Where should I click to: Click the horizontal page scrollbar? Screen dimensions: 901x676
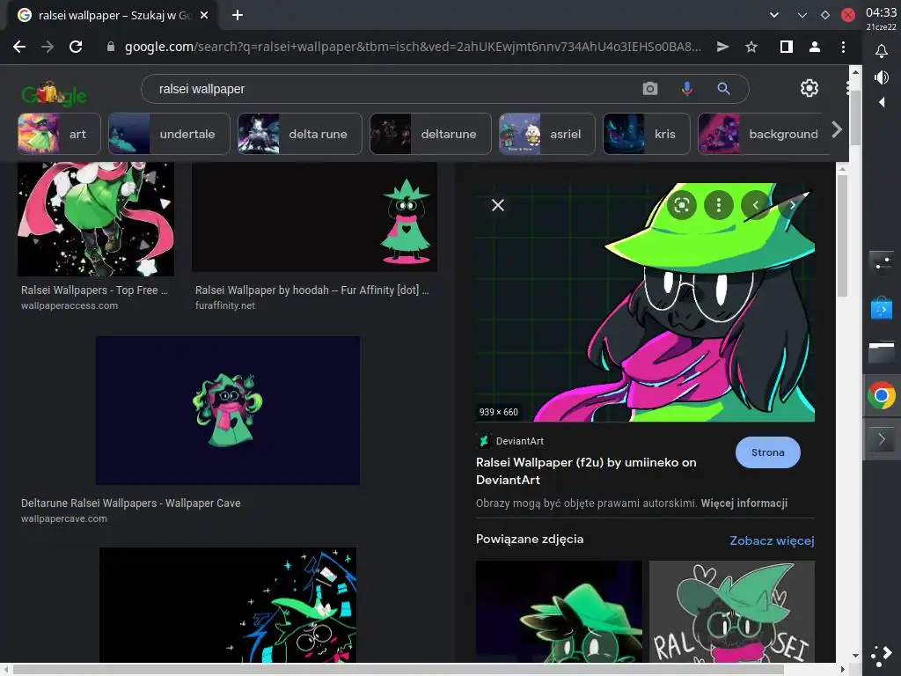(x=399, y=670)
